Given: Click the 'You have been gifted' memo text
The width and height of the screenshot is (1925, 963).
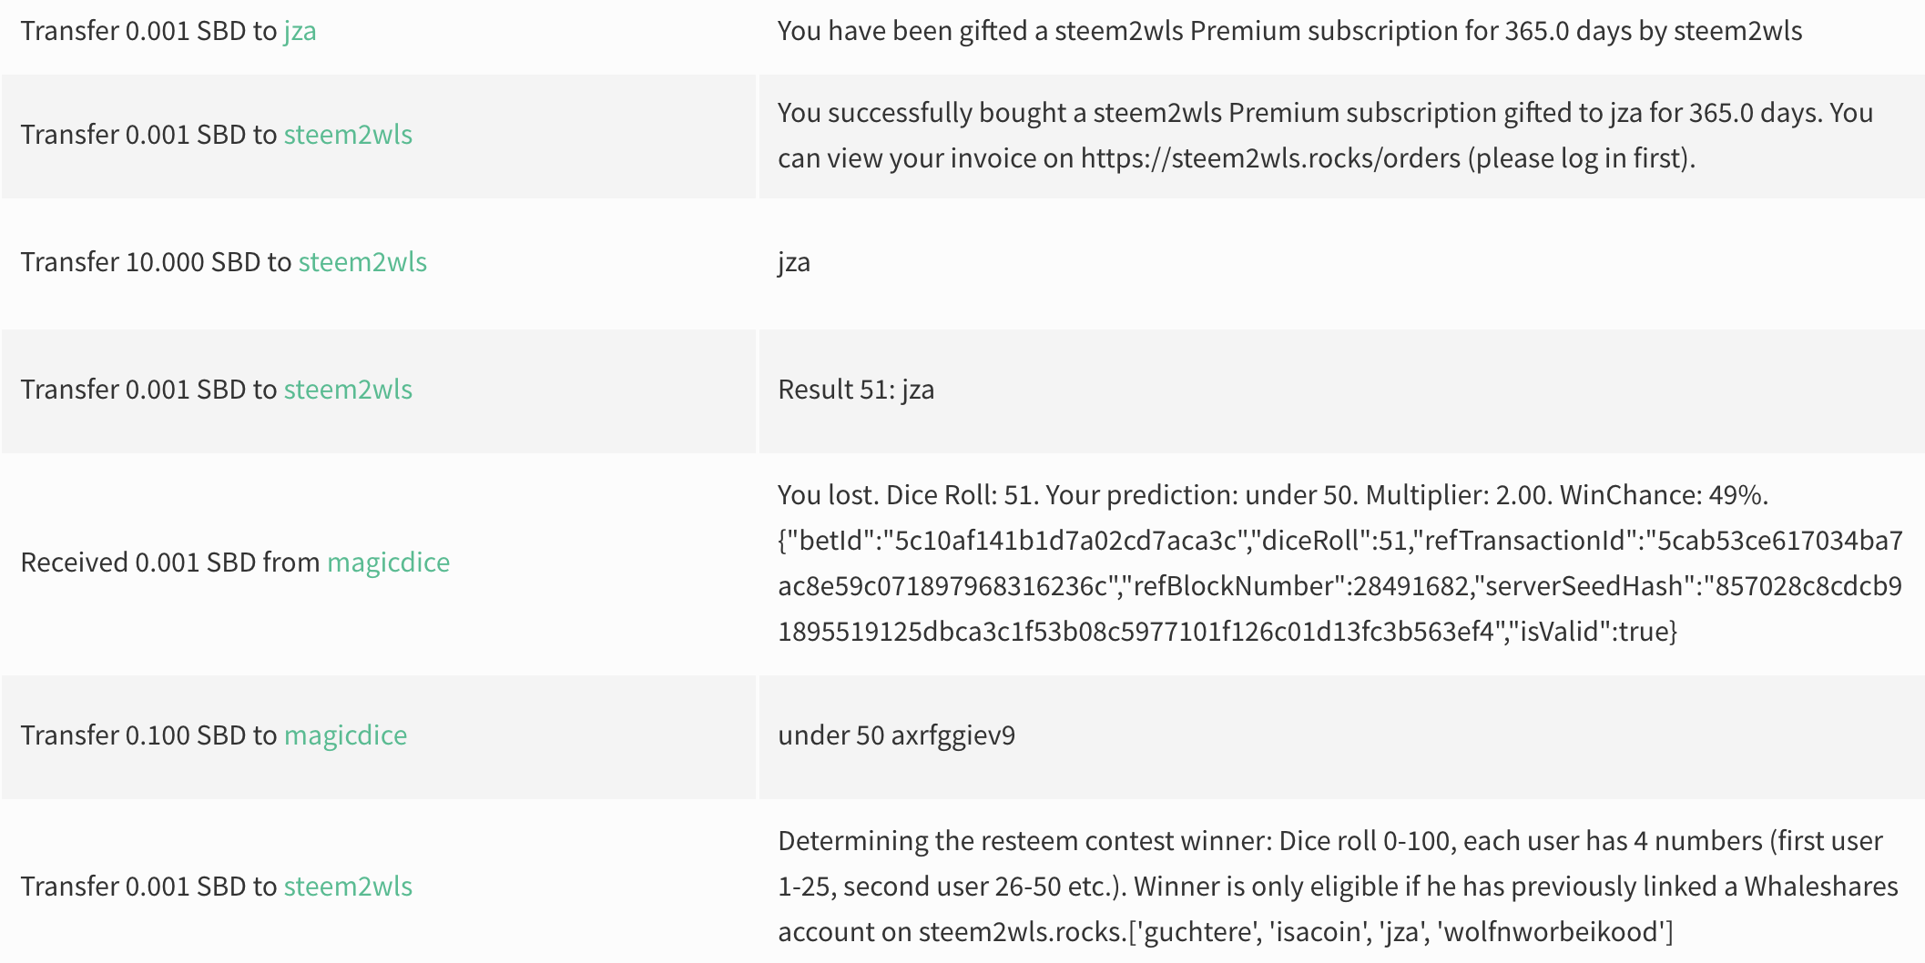Looking at the screenshot, I should [1288, 31].
